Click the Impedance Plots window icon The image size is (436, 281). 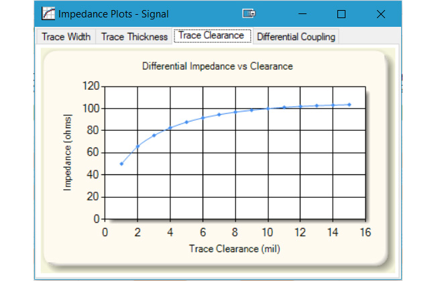click(x=48, y=13)
